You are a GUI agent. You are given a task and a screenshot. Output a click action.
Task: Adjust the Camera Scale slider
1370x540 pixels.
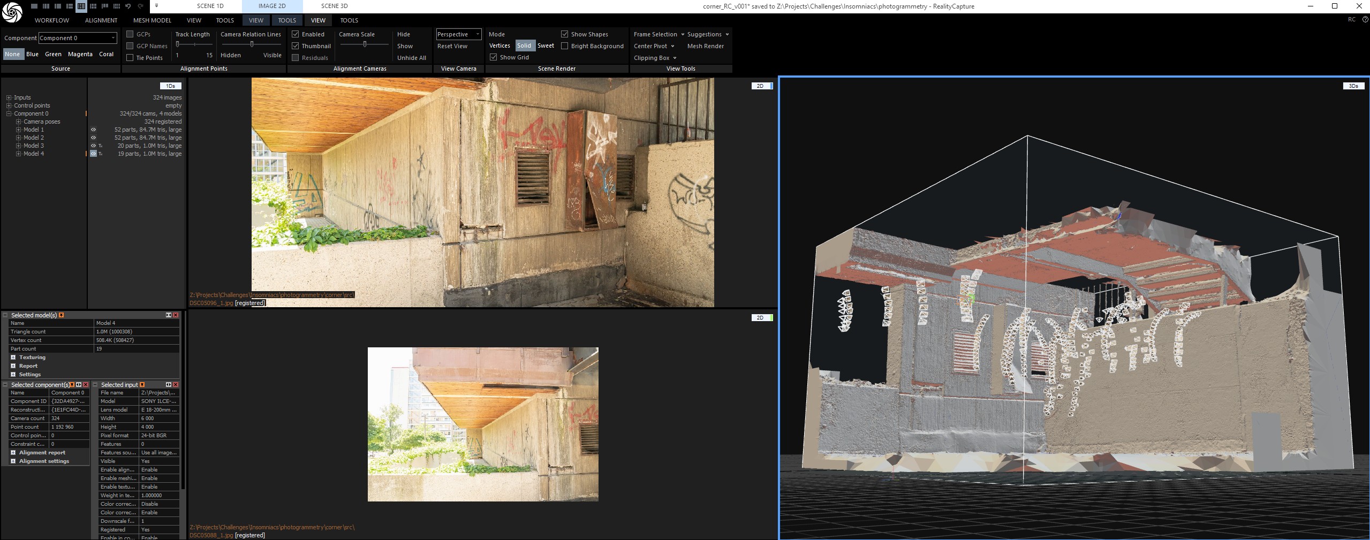tap(365, 44)
